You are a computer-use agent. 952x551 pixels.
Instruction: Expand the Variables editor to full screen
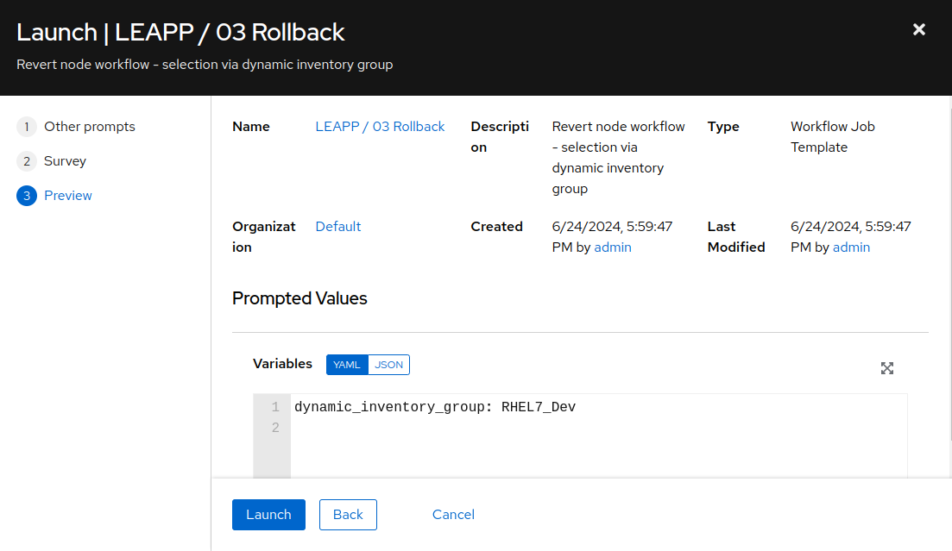[x=887, y=368]
